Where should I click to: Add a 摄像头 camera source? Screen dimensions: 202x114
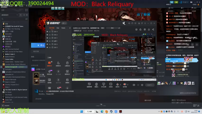tap(96, 85)
